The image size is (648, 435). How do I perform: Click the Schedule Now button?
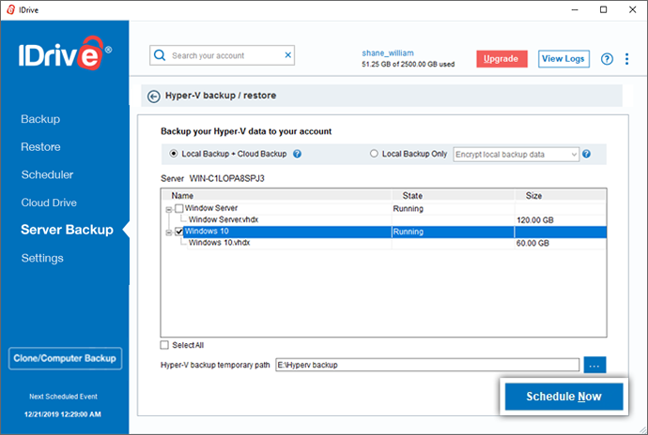point(563,397)
